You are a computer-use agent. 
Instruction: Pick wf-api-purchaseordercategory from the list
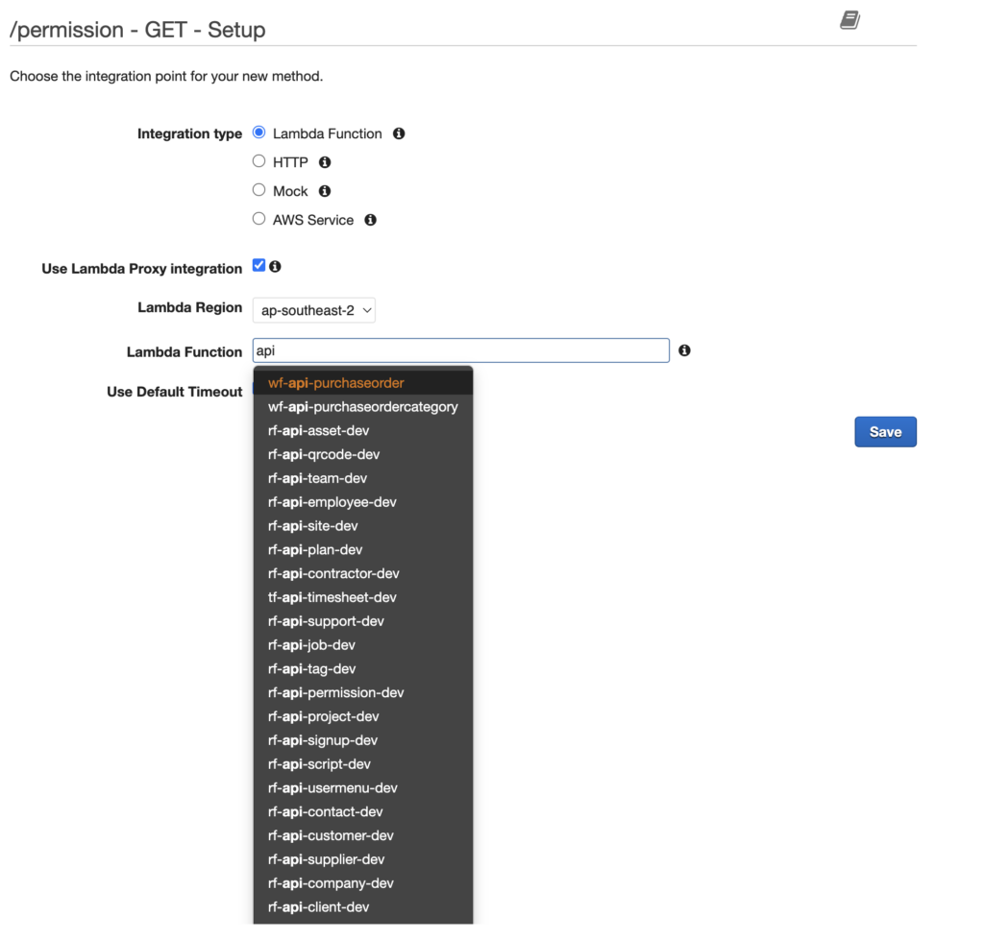click(363, 407)
